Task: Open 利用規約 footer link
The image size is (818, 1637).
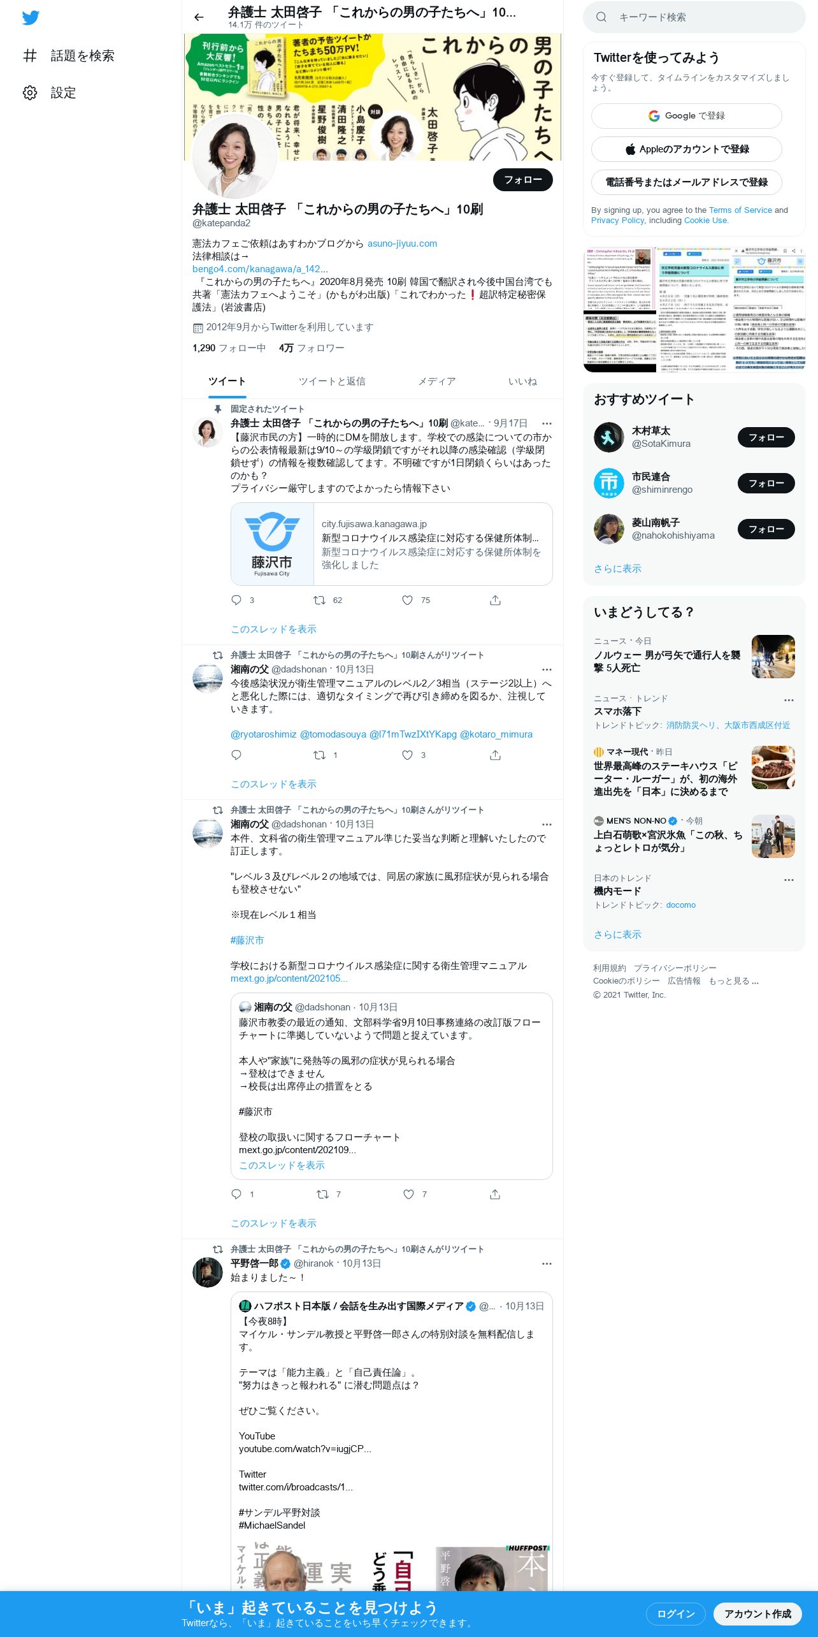Action: tap(610, 968)
